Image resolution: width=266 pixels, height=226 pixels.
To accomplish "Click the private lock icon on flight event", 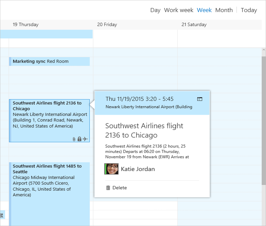I will coord(79,139).
